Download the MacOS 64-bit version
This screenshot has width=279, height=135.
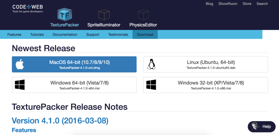(x=74, y=64)
